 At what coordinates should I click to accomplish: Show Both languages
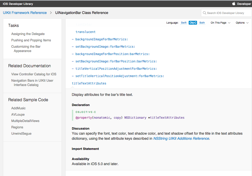(202, 23)
